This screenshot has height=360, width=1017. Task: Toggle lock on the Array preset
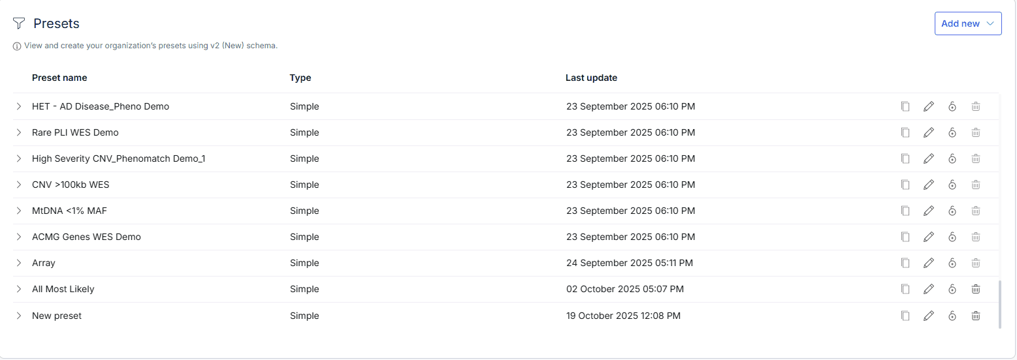coord(952,263)
